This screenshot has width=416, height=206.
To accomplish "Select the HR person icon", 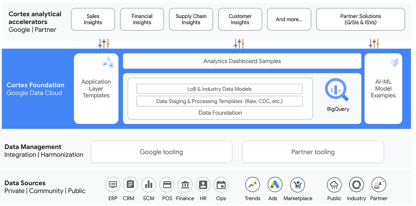I will [x=203, y=185].
